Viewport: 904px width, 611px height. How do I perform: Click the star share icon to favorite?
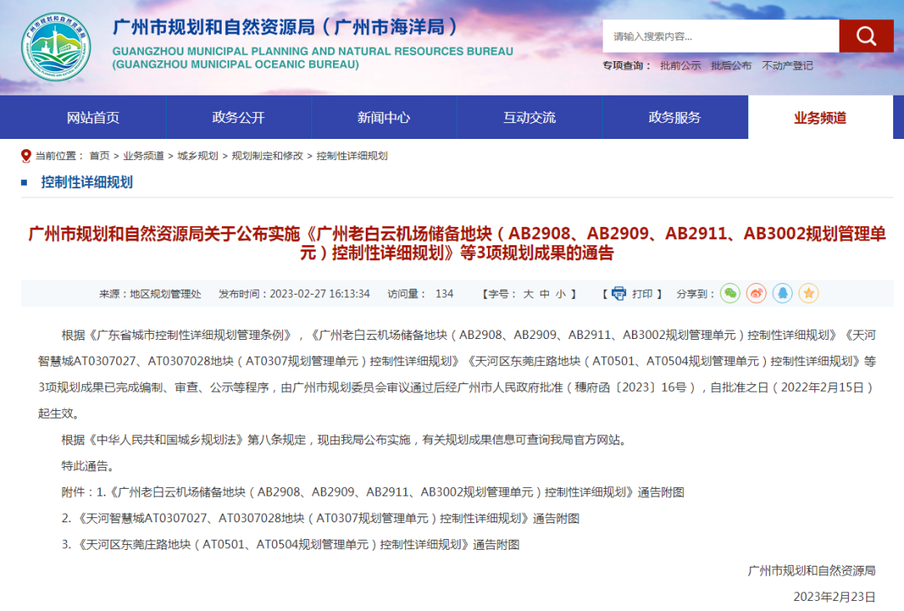tap(808, 294)
